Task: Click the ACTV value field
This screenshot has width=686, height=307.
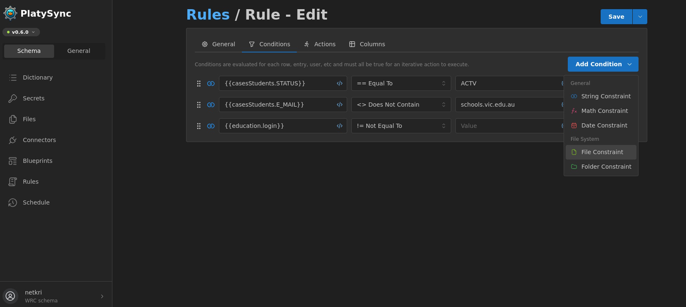Action: click(510, 83)
